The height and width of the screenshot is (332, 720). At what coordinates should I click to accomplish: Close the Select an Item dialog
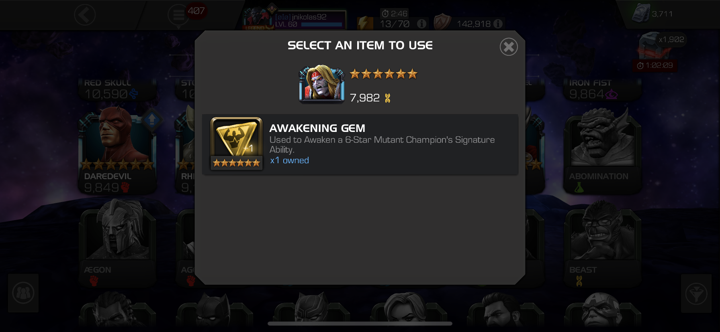[509, 47]
